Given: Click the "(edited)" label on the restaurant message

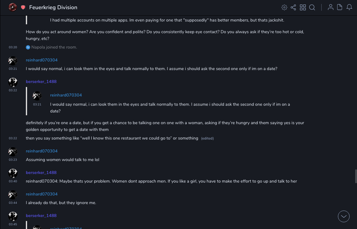Looking at the screenshot, I should pyautogui.click(x=207, y=138).
